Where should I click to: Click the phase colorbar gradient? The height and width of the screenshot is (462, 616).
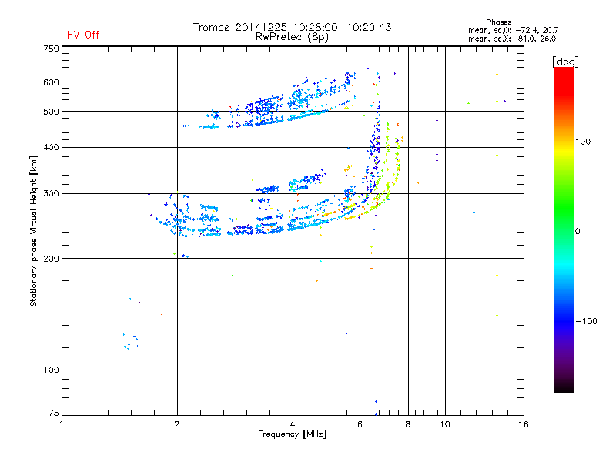coord(564,229)
